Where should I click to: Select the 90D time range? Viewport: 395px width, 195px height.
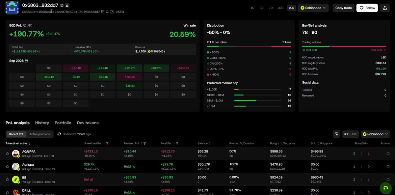tap(291, 8)
